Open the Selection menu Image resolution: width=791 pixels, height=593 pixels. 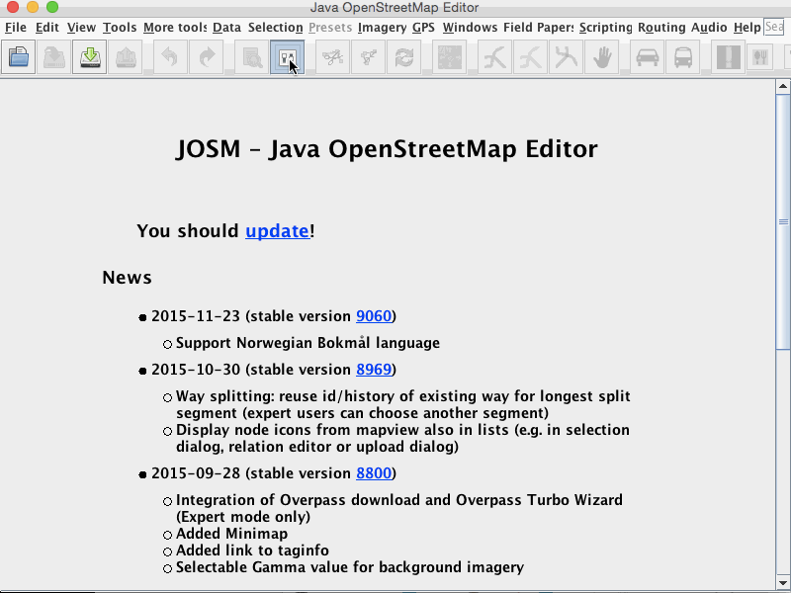(275, 28)
